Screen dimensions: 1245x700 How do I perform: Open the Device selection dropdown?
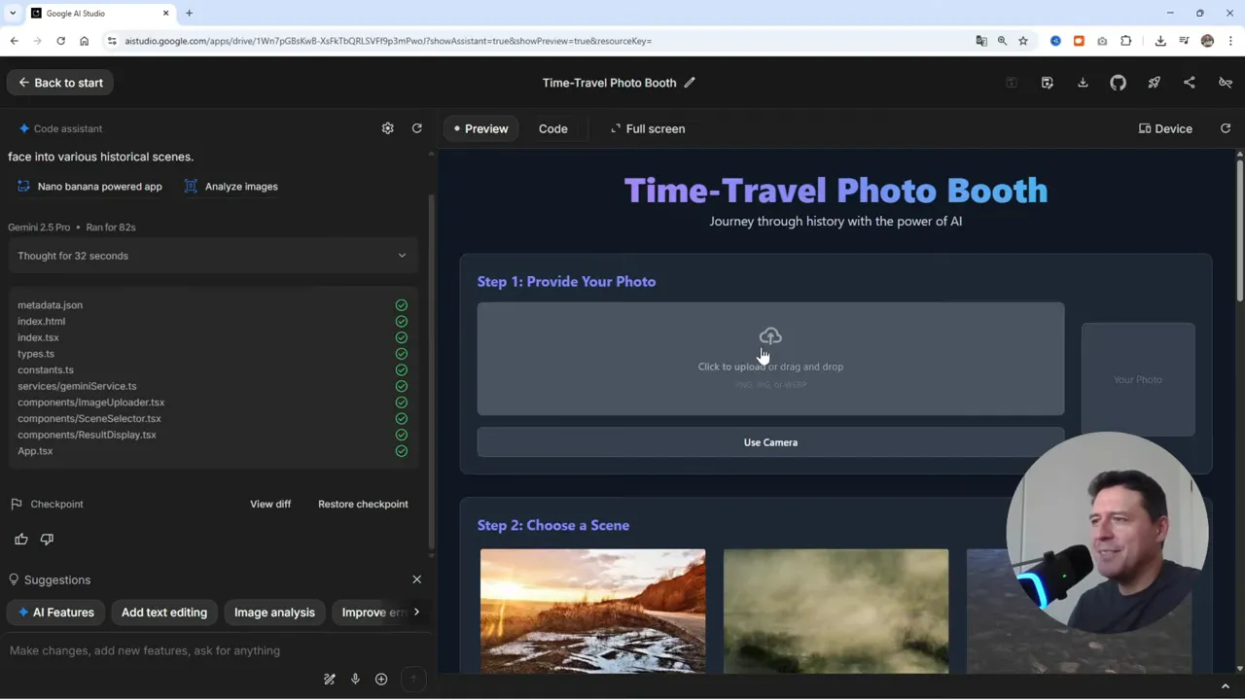coord(1165,128)
